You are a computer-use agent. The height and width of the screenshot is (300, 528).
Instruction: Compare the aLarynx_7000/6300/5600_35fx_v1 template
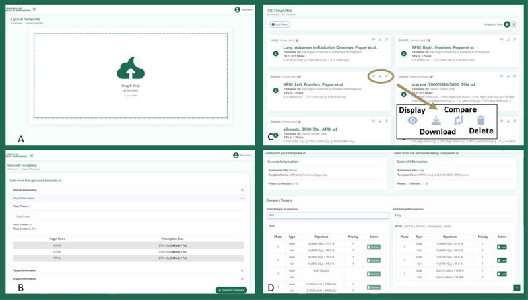pyautogui.click(x=515, y=76)
